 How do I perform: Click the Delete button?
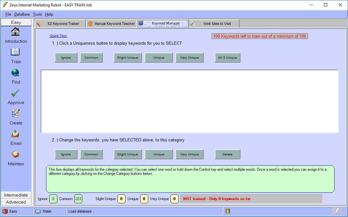point(228,154)
